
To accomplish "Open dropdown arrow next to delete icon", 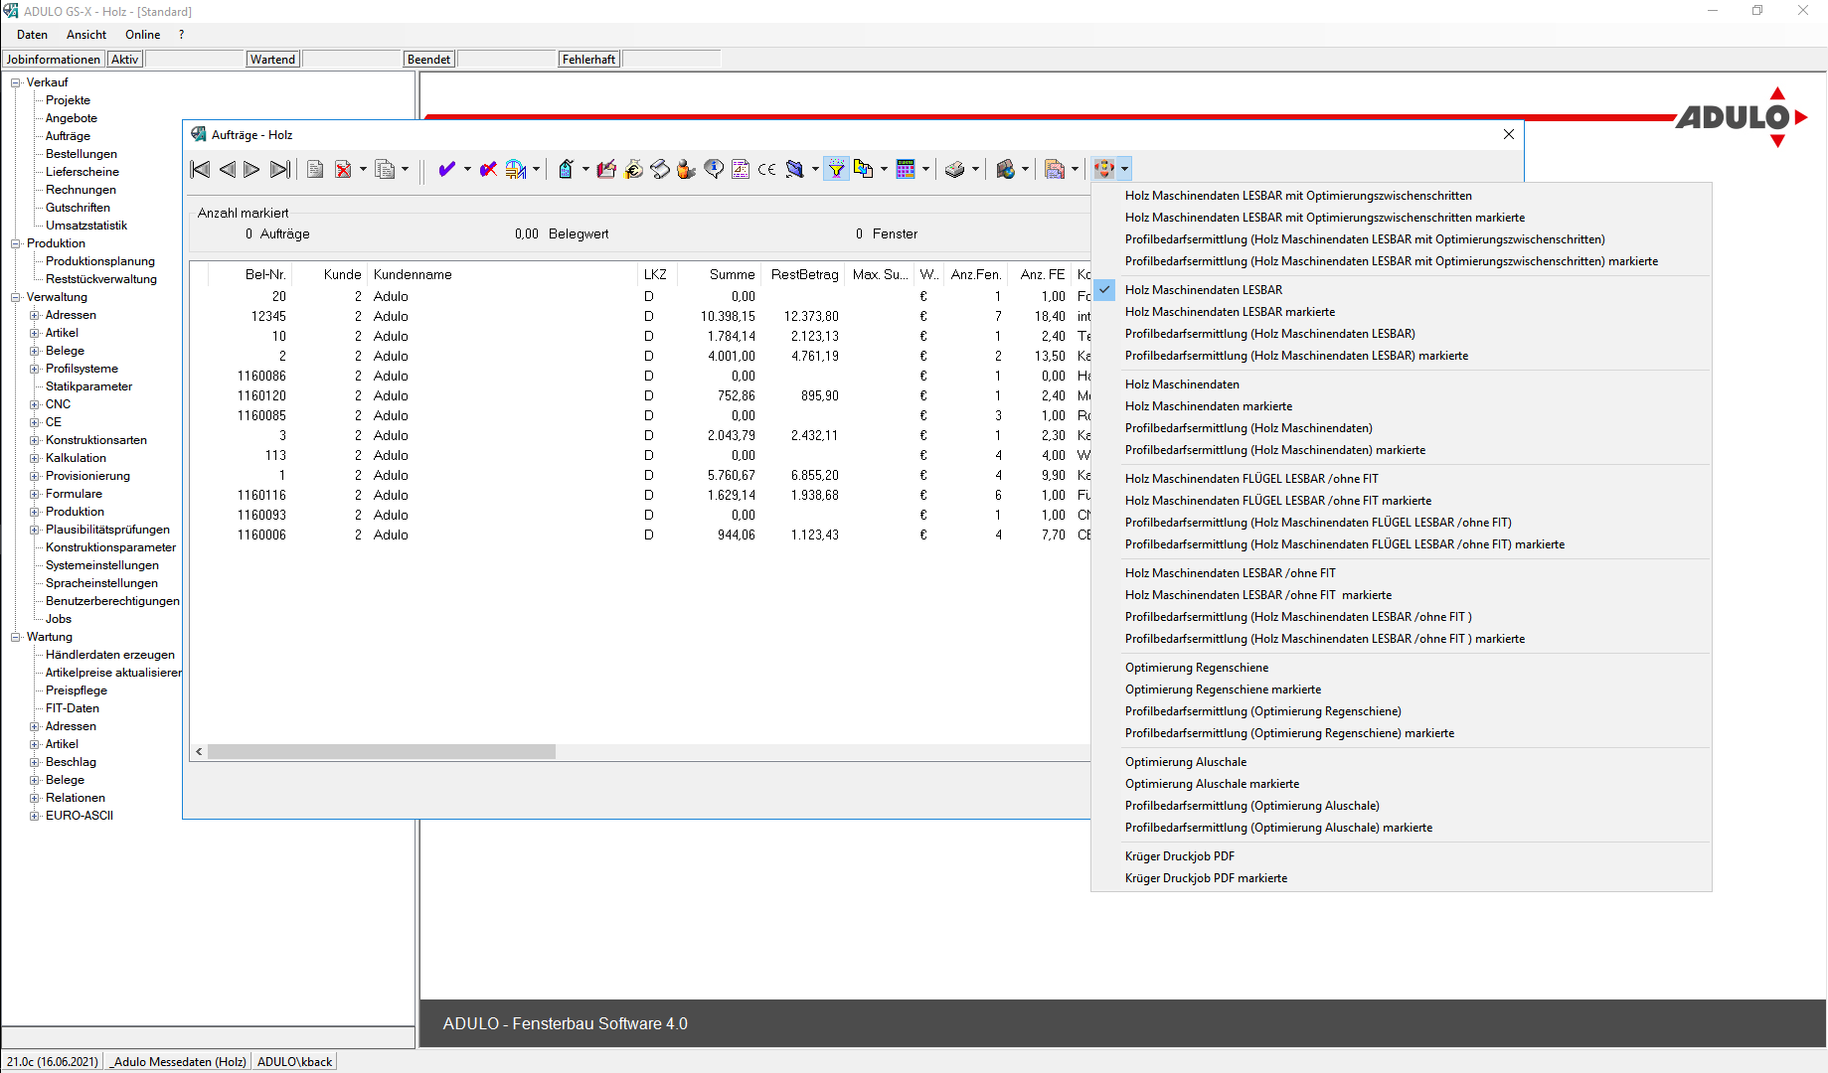I will 363,170.
